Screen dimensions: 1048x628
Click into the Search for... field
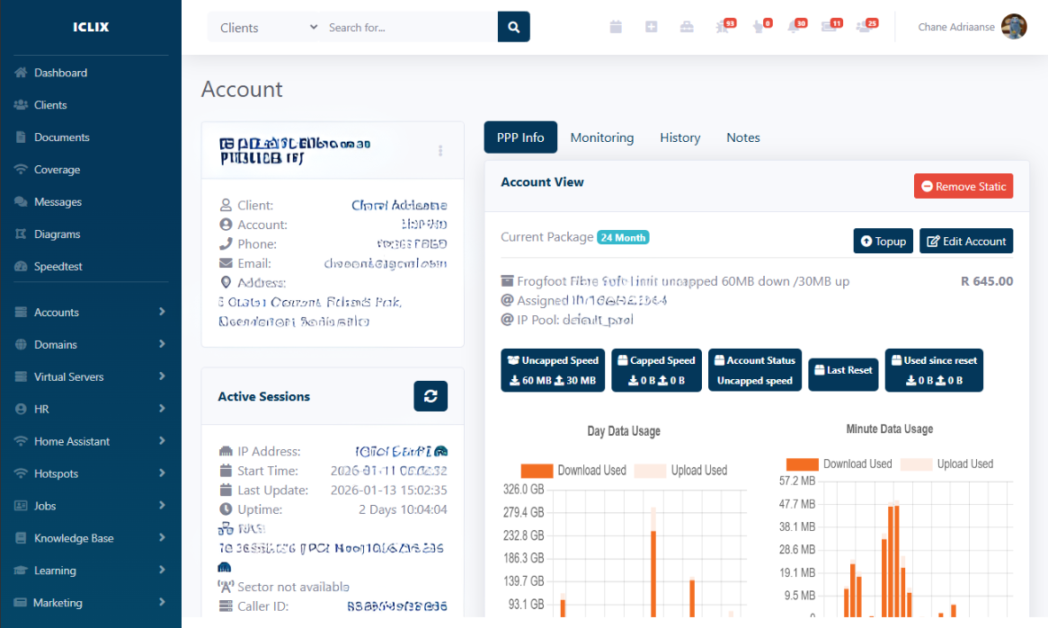point(409,27)
